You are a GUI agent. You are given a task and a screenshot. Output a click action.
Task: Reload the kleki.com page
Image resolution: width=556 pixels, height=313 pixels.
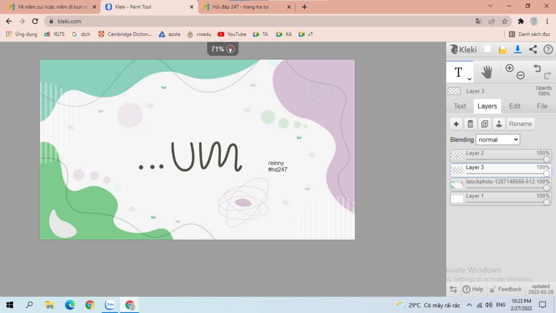coord(35,21)
